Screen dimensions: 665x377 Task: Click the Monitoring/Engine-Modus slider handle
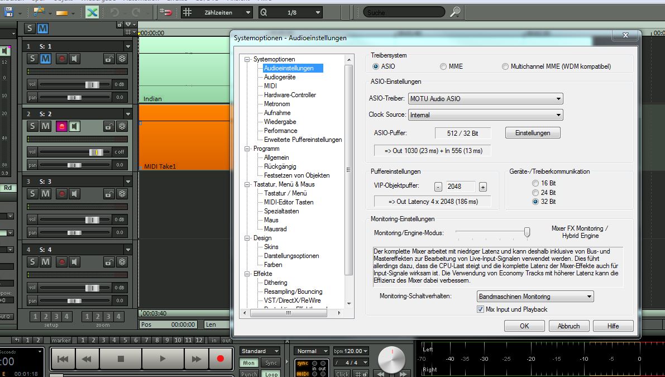pyautogui.click(x=526, y=232)
